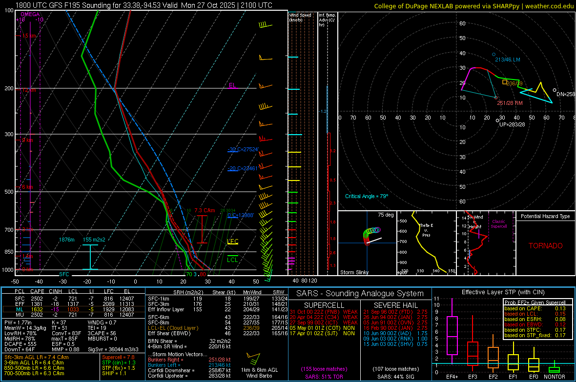Click the yellow LFC label on skew-T

(232, 241)
